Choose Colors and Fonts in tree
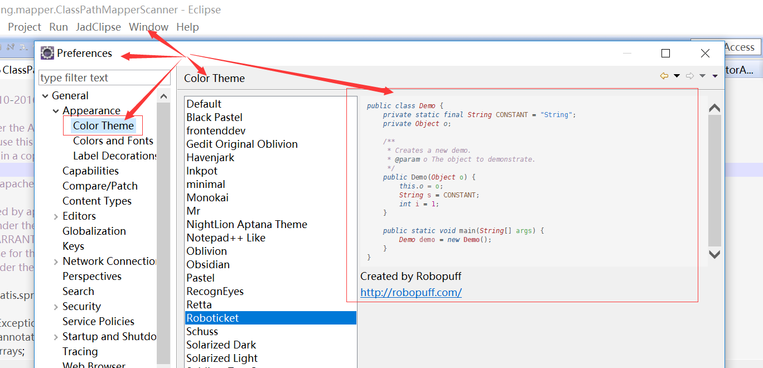Image resolution: width=763 pixels, height=368 pixels. pyautogui.click(x=113, y=141)
